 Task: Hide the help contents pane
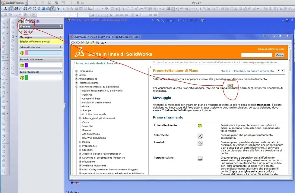(x=150, y=67)
